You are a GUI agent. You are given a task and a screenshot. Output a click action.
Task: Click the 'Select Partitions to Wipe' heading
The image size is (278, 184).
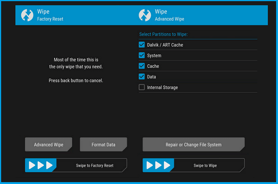pos(163,34)
